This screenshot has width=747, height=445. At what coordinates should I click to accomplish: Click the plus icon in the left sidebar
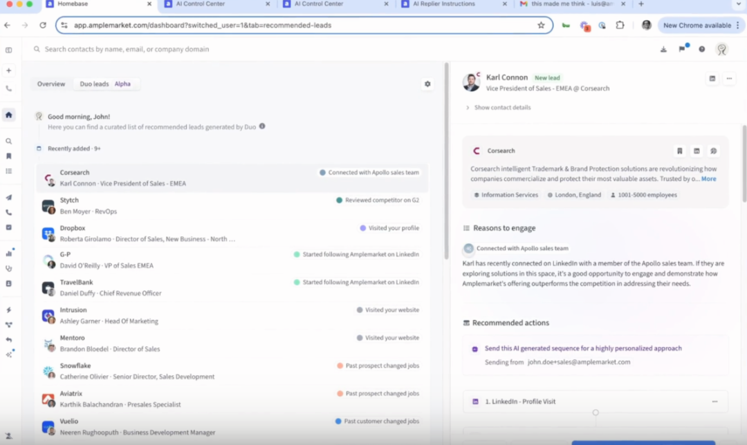click(x=8, y=70)
